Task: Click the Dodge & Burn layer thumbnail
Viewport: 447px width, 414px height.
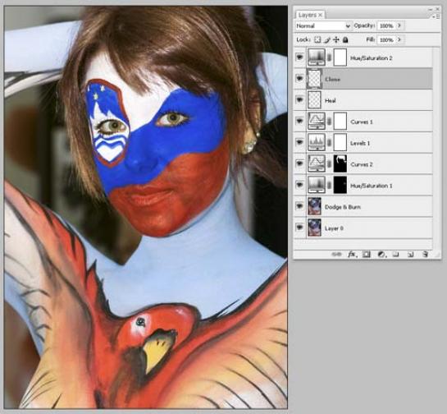Action: point(314,206)
